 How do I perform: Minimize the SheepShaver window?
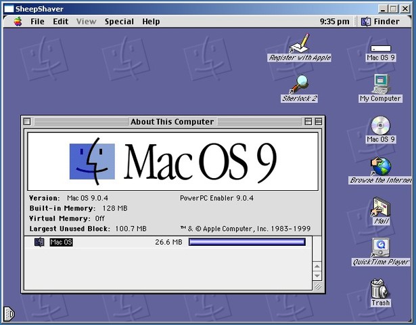383,9
